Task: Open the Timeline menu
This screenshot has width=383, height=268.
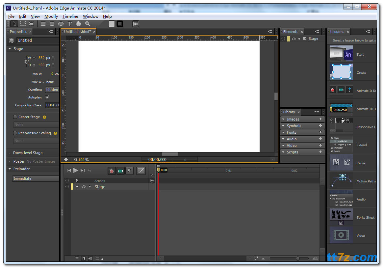Action: tap(70, 16)
